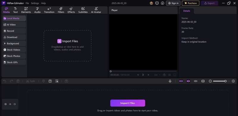This screenshot has height=116, width=238.
Task: Click the marker shield icon
Action: [x=43, y=81]
